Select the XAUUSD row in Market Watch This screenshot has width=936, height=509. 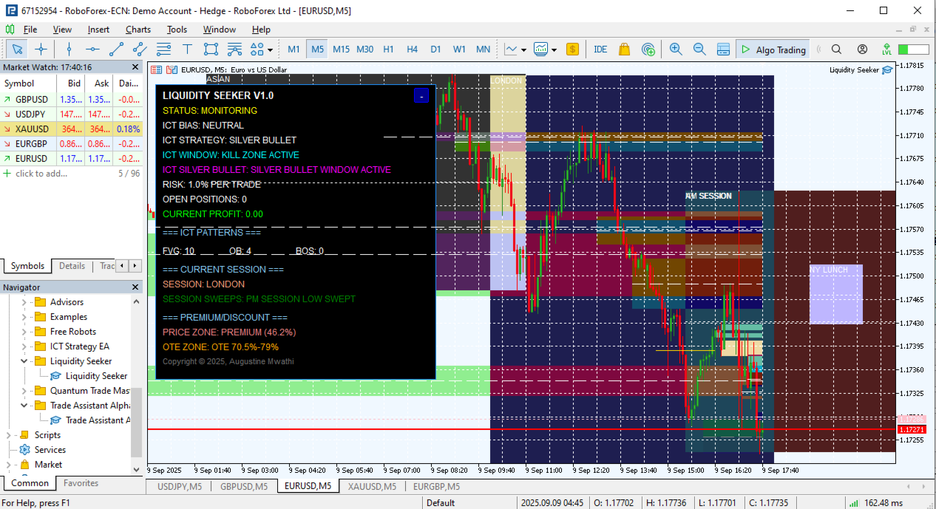coord(72,129)
